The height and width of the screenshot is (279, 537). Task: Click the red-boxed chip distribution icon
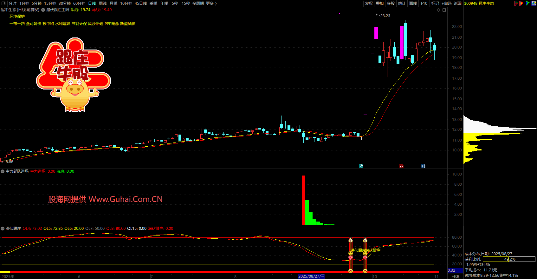point(517,3)
